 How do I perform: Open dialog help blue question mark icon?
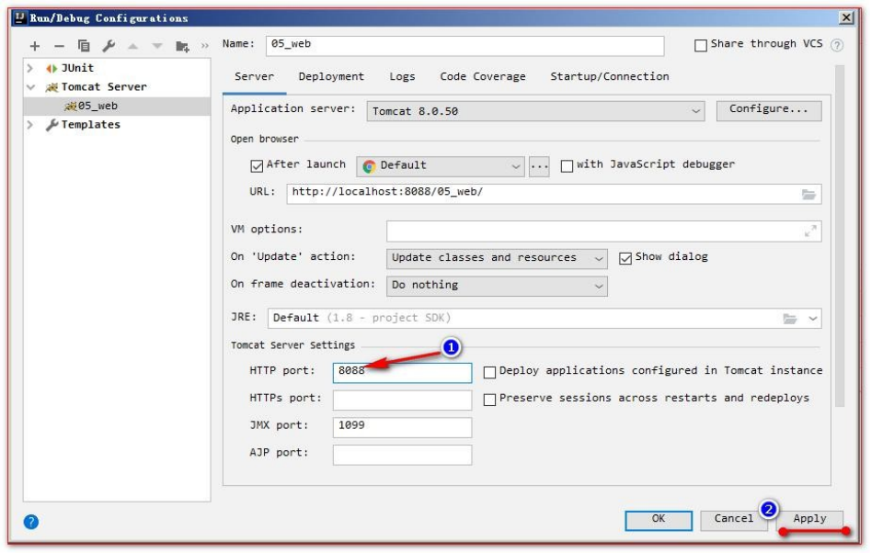[x=31, y=522]
